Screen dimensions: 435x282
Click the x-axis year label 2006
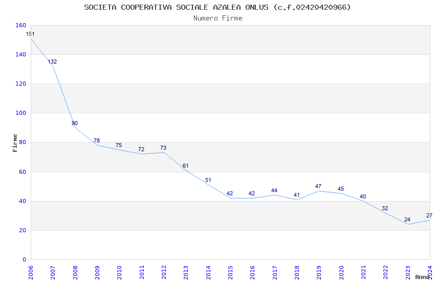tap(31, 272)
